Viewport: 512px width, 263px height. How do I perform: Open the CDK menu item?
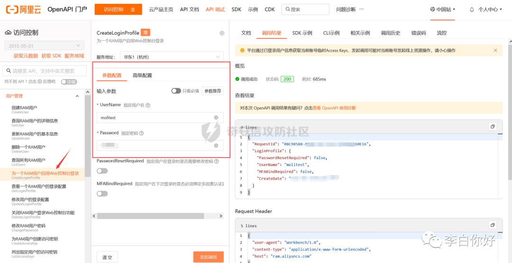click(270, 9)
